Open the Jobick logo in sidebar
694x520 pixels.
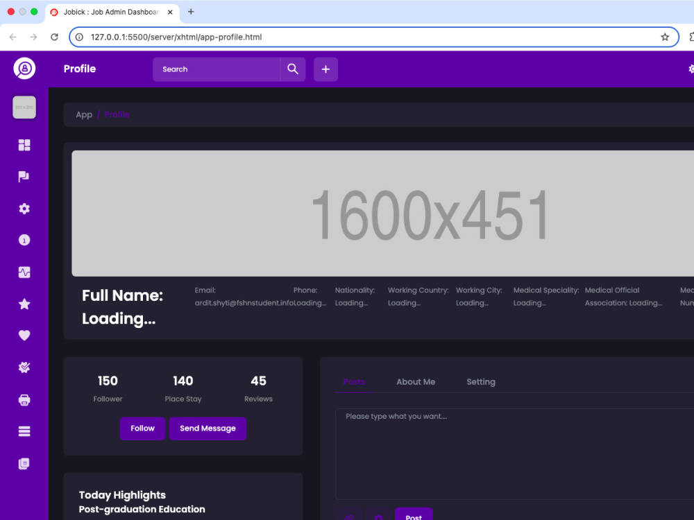pyautogui.click(x=24, y=69)
